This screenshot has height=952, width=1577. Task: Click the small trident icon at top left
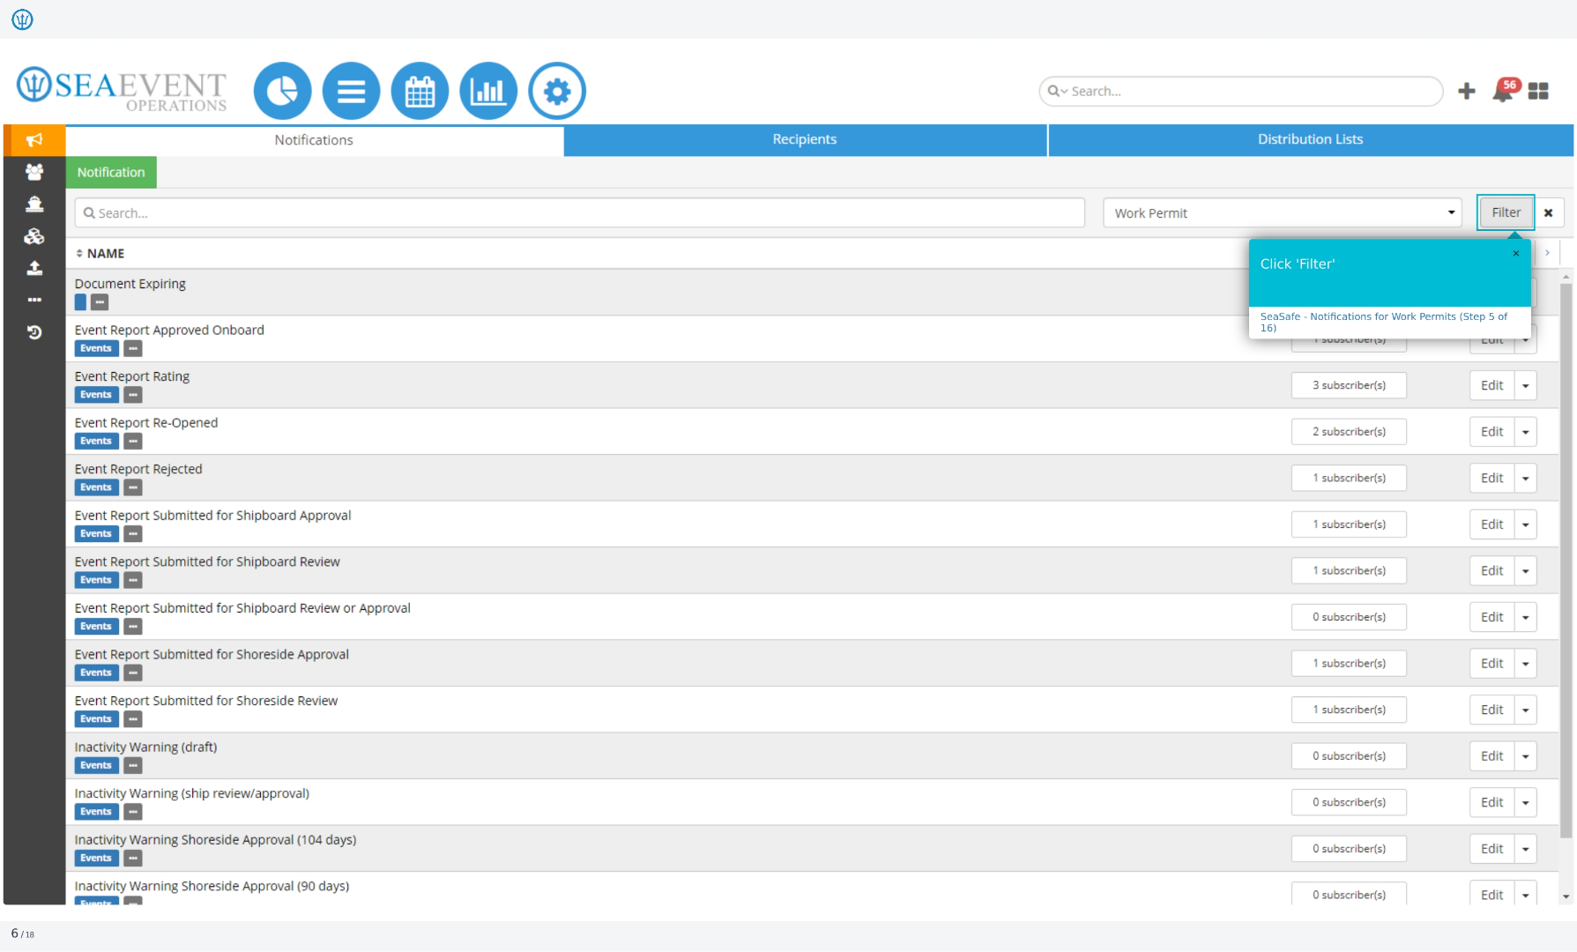pos(22,19)
